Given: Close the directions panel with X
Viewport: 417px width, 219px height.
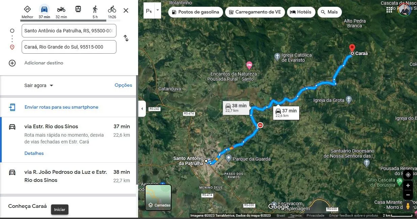Looking at the screenshot, I should 126,10.
